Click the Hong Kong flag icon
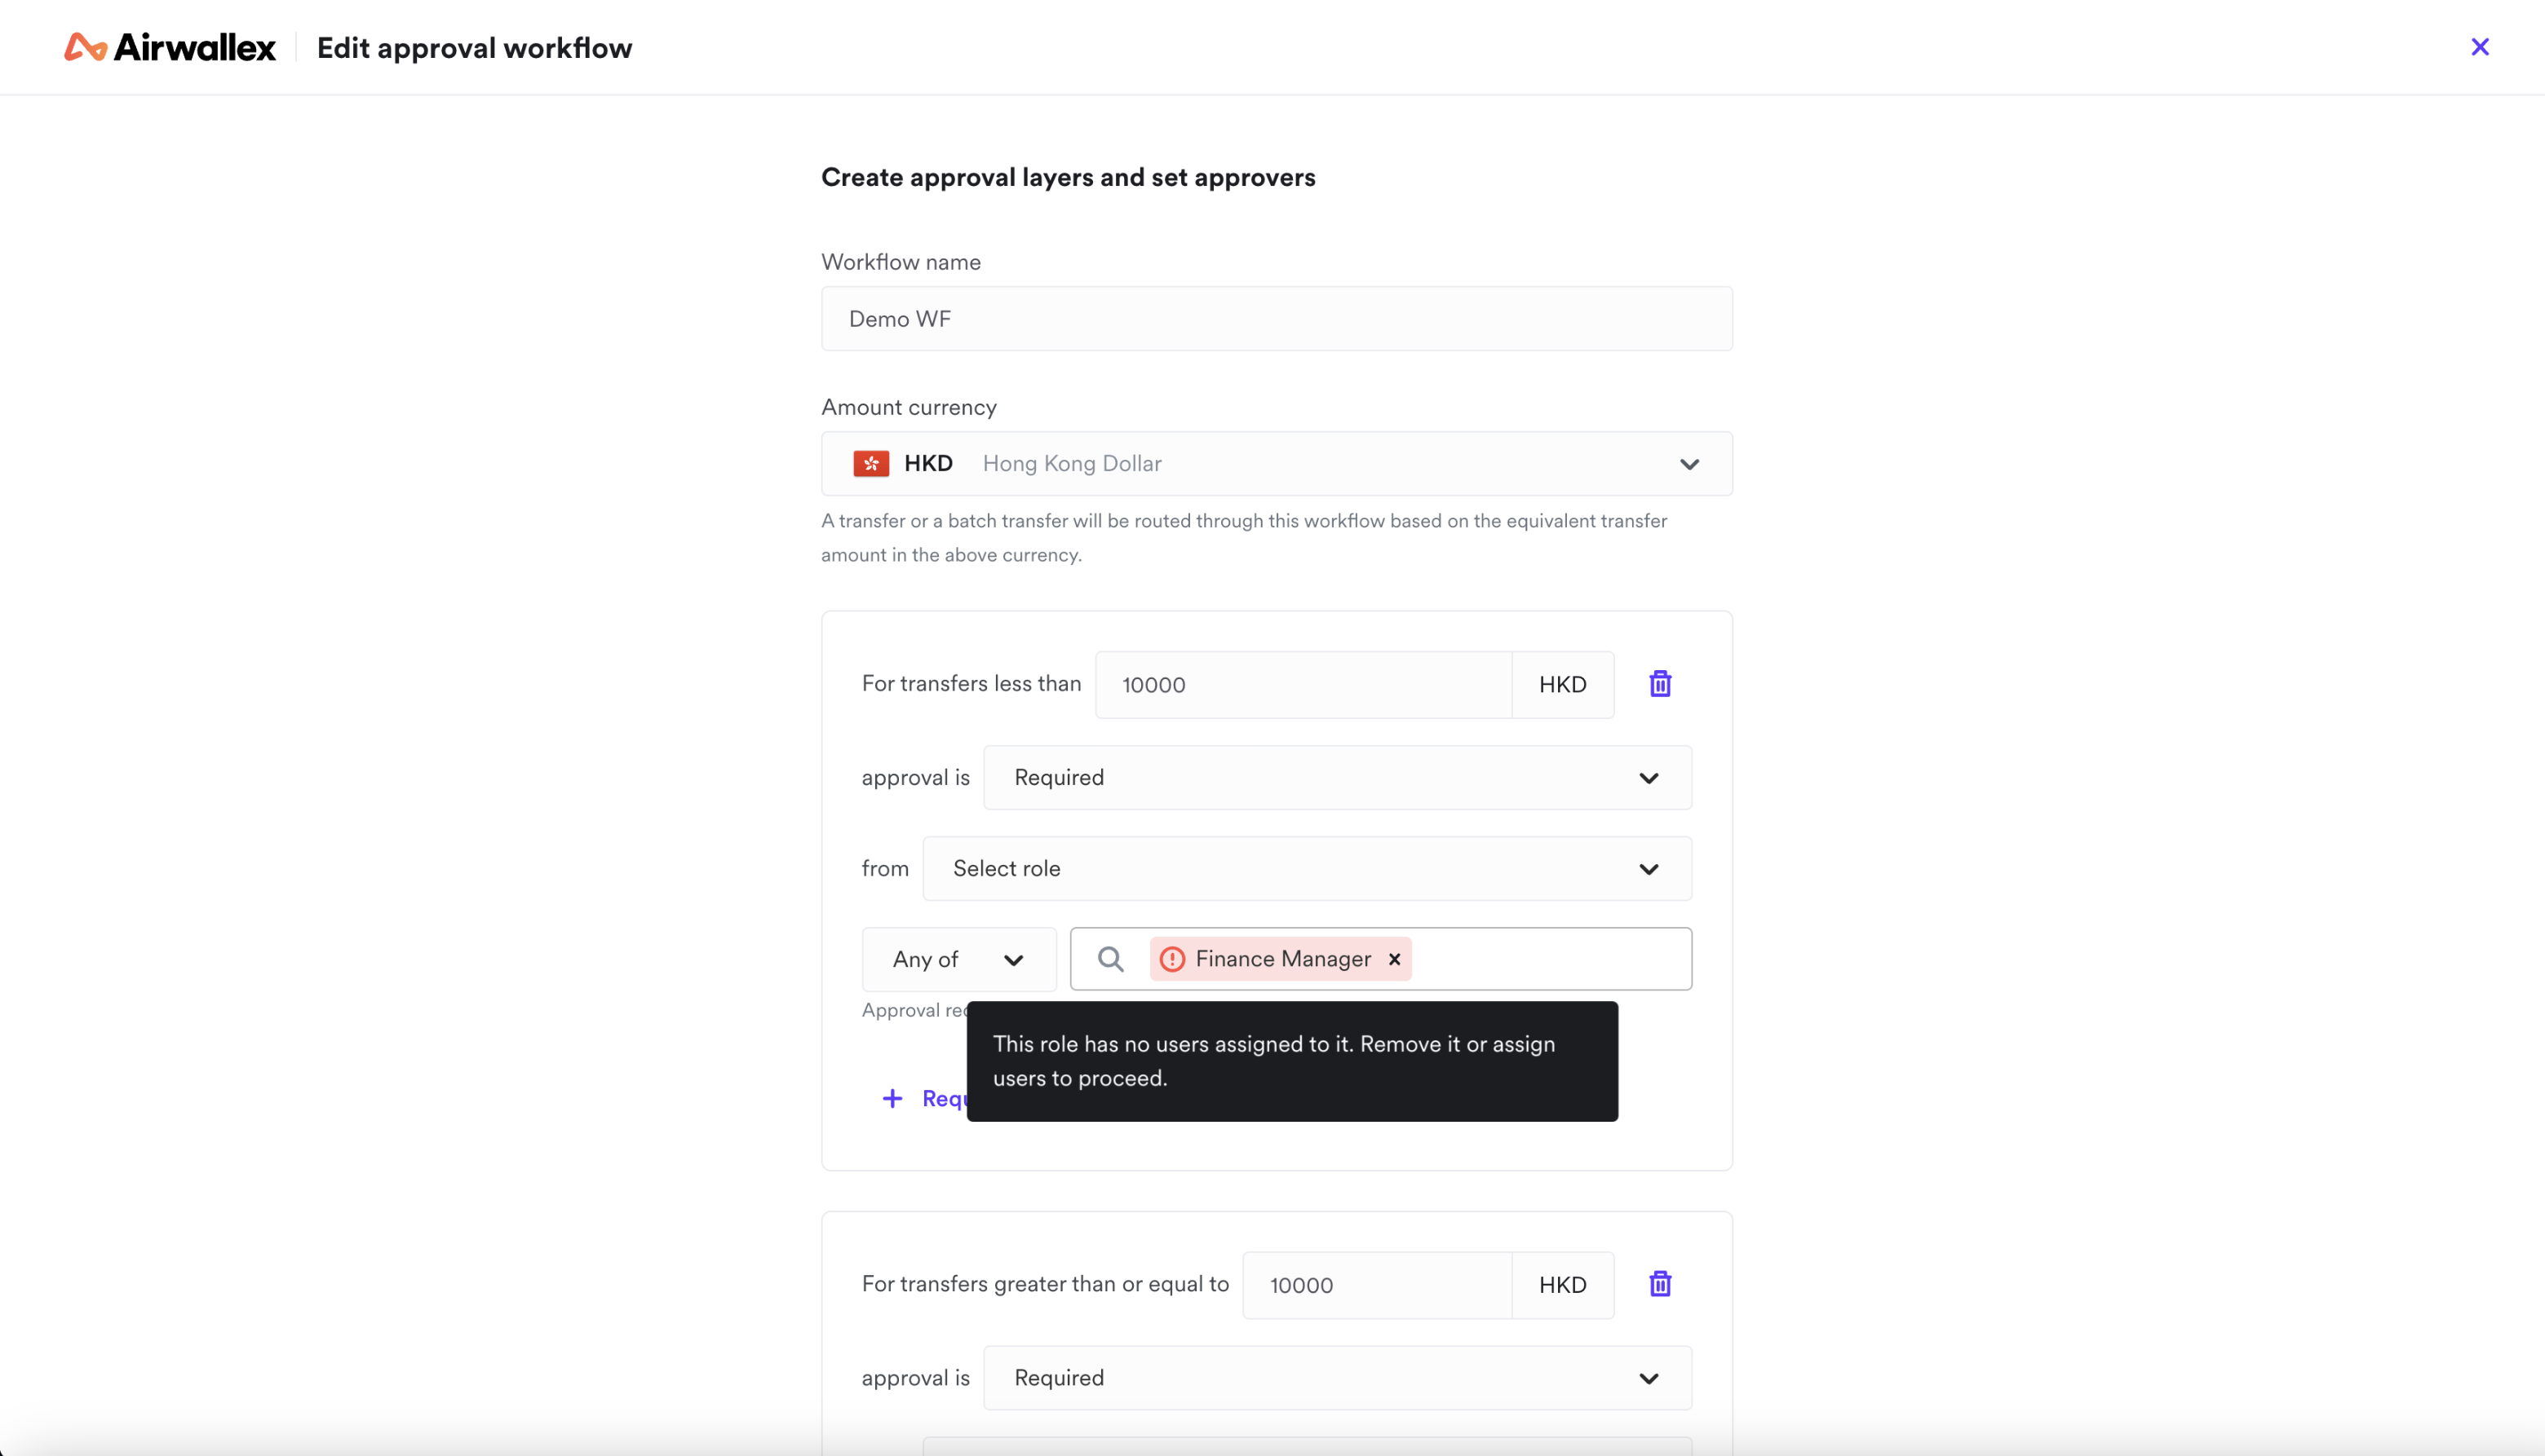2545x1456 pixels. [x=870, y=464]
